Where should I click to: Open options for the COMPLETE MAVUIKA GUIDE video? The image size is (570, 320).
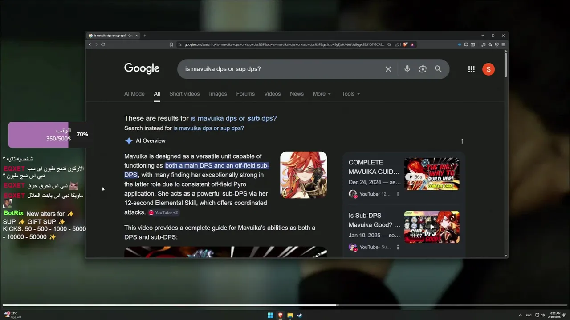pyautogui.click(x=398, y=194)
